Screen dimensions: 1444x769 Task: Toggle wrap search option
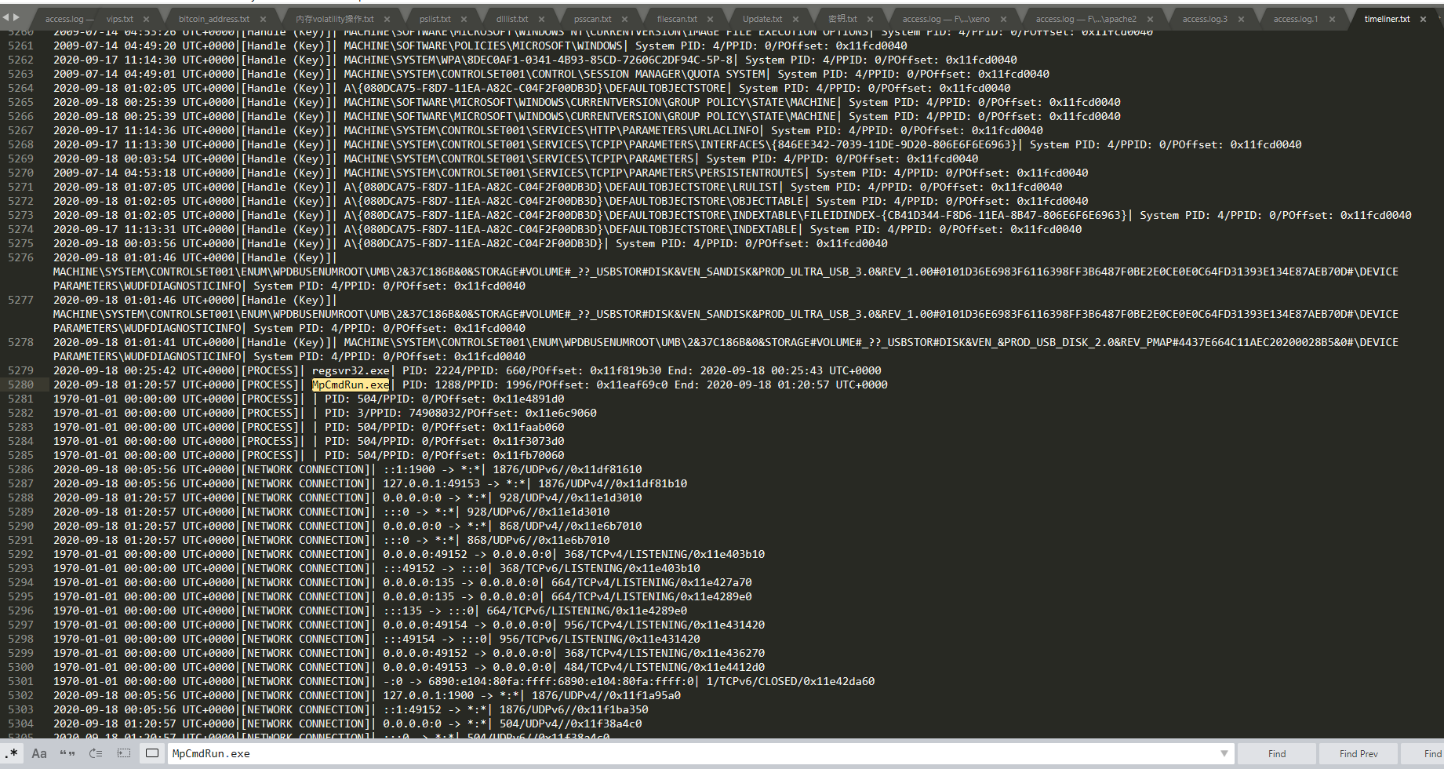pos(96,753)
